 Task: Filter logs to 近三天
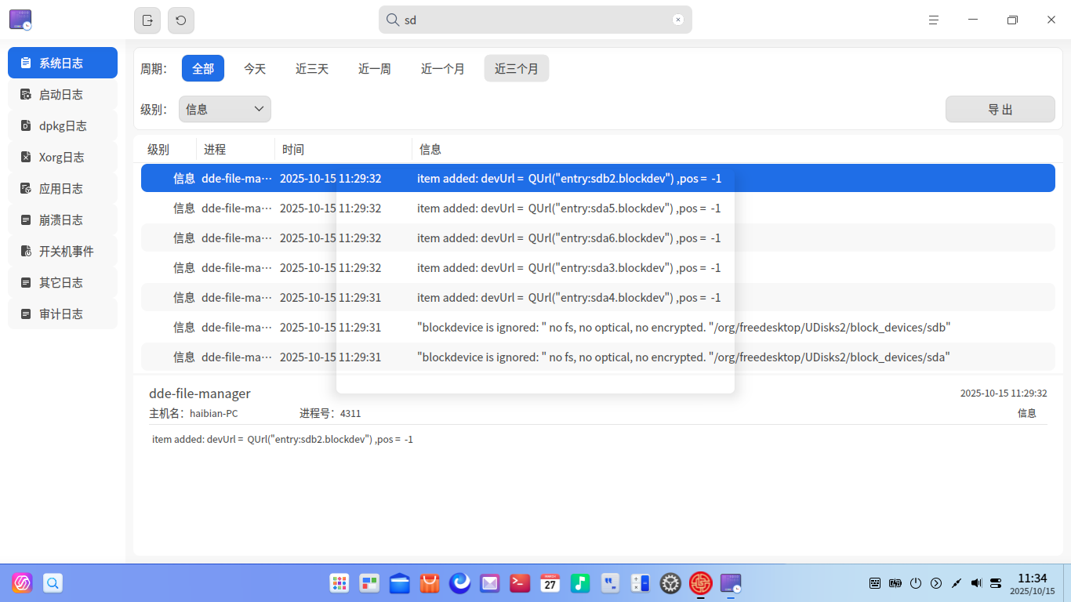click(x=312, y=68)
